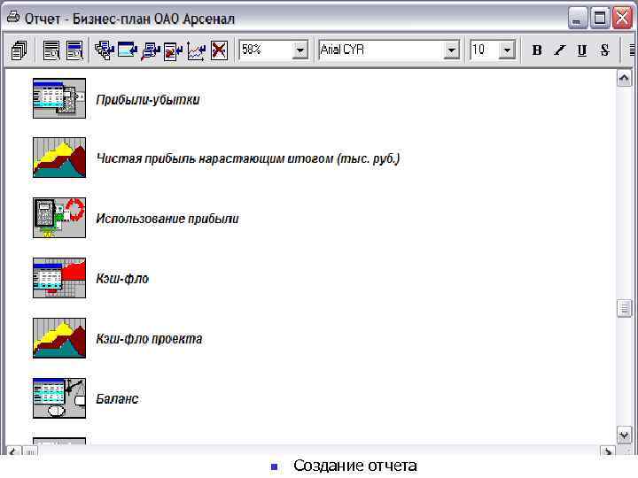Click the insert tables icon with arrow
The width and height of the screenshot is (638, 478).
click(105, 50)
